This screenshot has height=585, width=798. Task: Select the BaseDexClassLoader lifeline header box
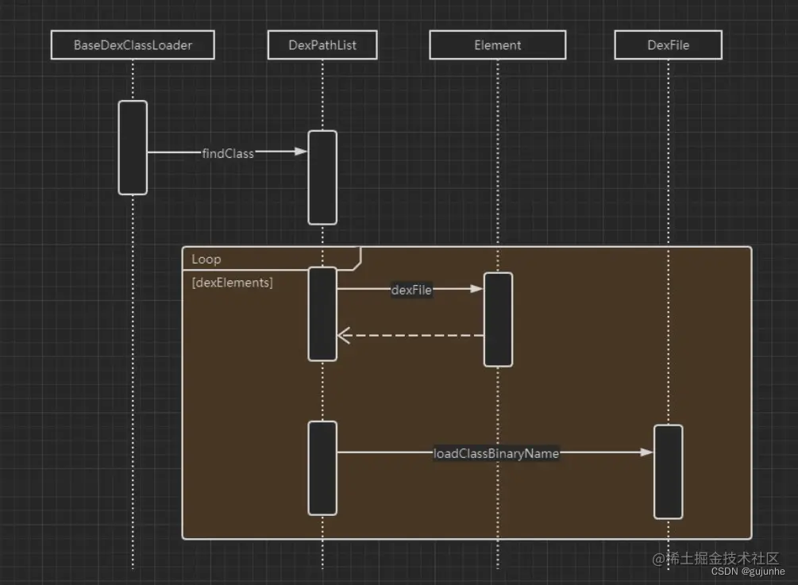coord(133,44)
